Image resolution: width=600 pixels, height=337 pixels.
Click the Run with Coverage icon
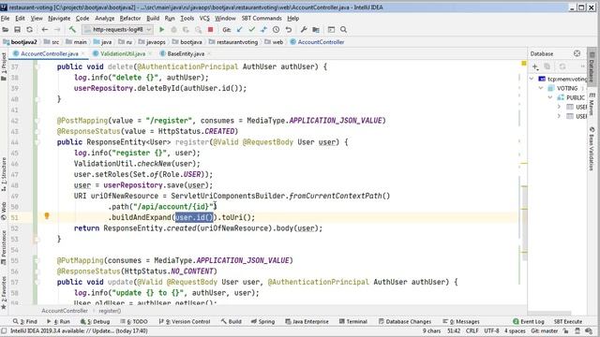pyautogui.click(x=186, y=29)
